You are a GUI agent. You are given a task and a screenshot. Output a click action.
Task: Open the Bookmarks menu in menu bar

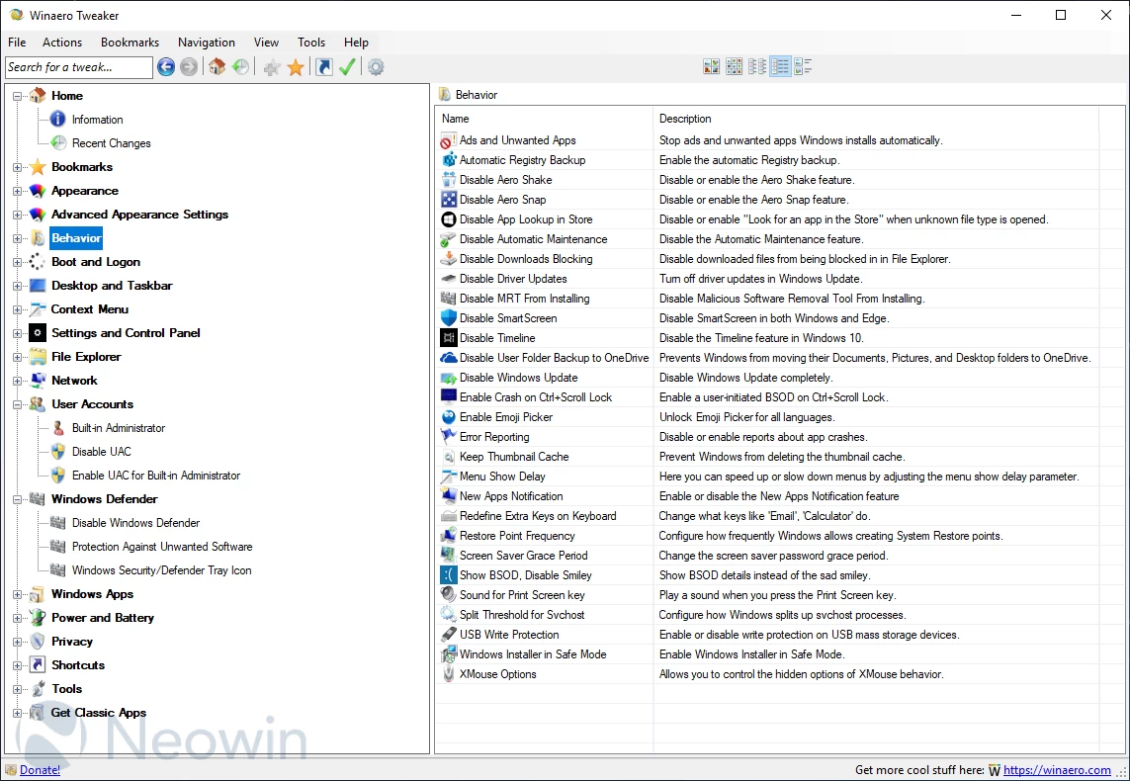[130, 43]
